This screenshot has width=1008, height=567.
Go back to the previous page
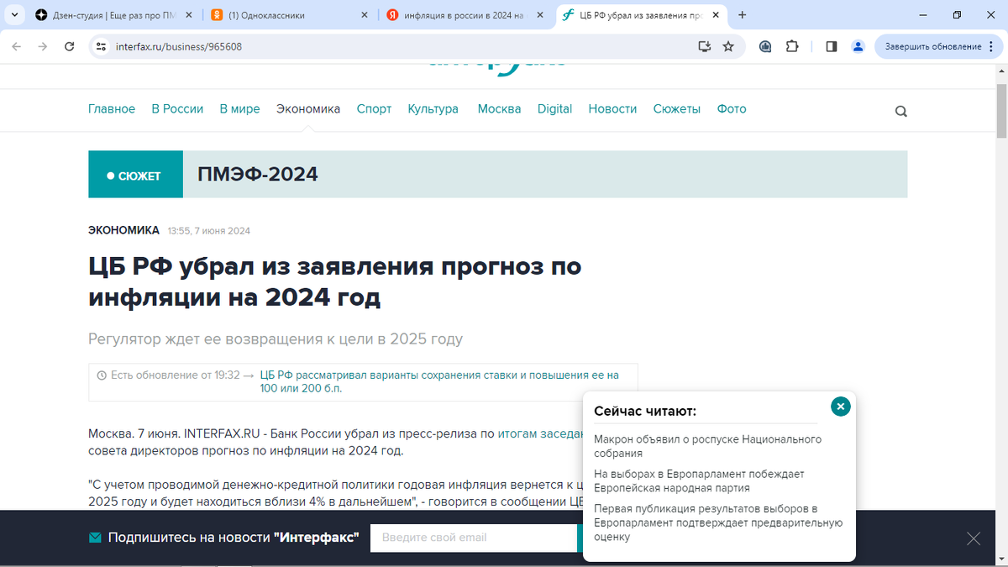point(17,46)
